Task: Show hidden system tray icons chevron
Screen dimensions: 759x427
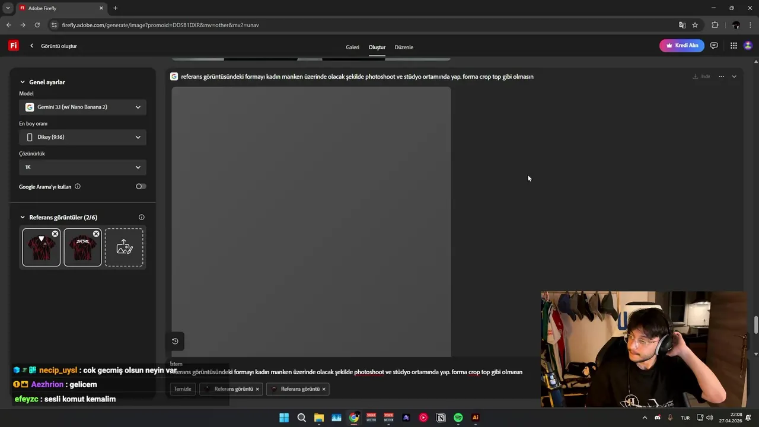Action: (645, 418)
